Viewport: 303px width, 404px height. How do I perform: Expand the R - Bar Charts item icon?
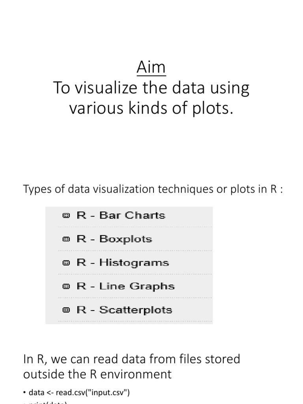tap(66, 215)
